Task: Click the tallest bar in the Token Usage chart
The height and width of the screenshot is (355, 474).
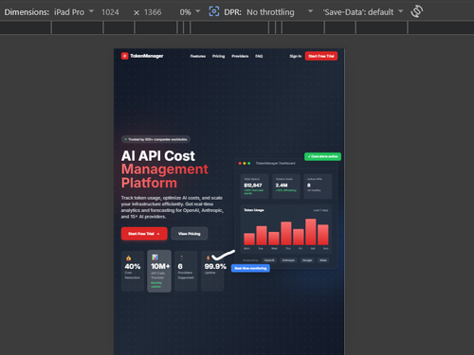Action: (311, 232)
